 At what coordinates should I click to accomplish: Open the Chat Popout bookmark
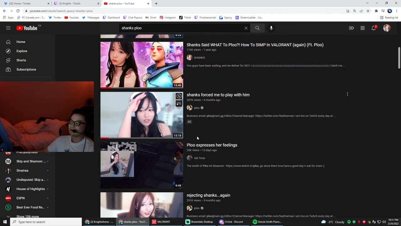click(133, 18)
